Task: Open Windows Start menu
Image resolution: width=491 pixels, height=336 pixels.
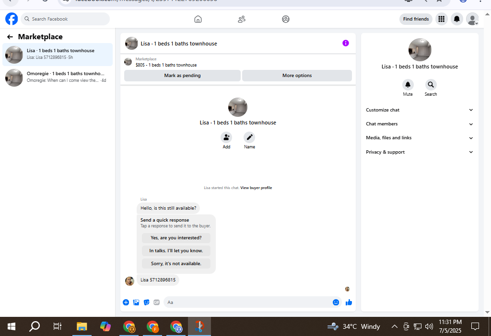Action: point(12,326)
